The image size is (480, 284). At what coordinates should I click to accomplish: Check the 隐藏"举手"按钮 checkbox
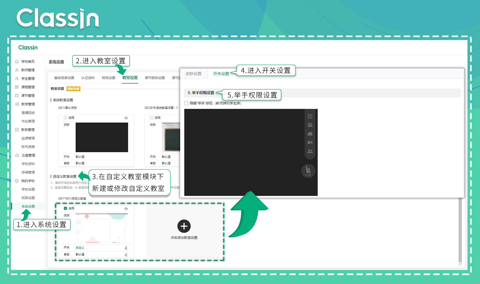pyautogui.click(x=186, y=103)
